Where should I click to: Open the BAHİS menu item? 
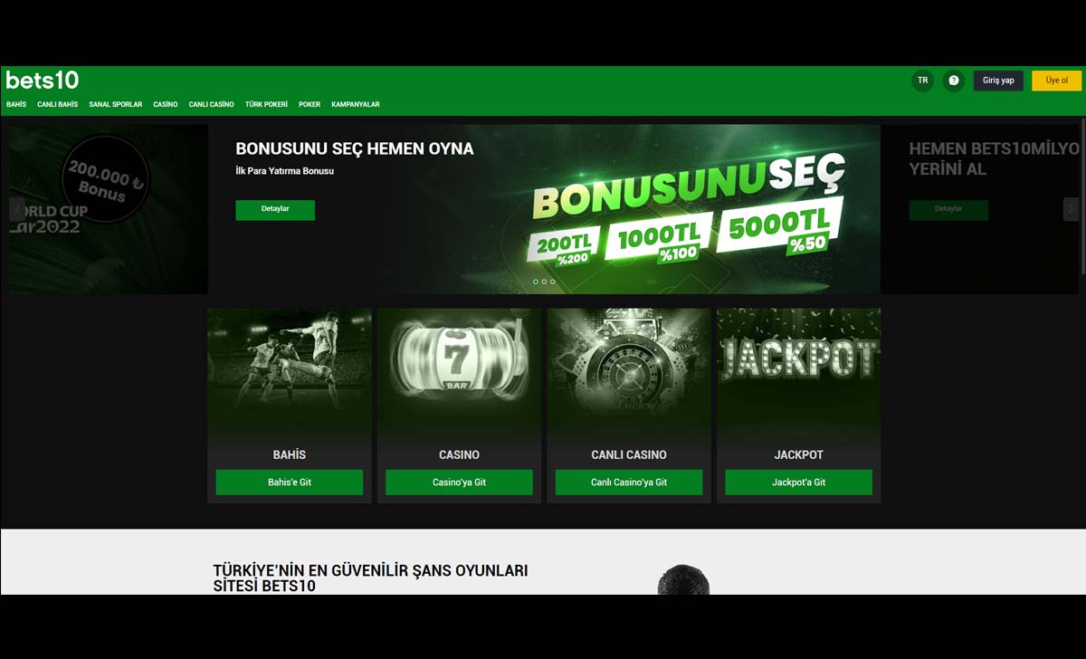(16, 105)
